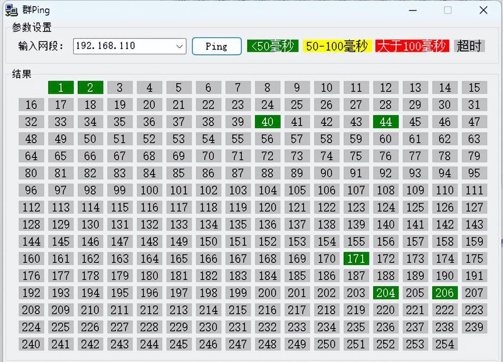
Task: Click gray host cell 135
Action: 238,224
